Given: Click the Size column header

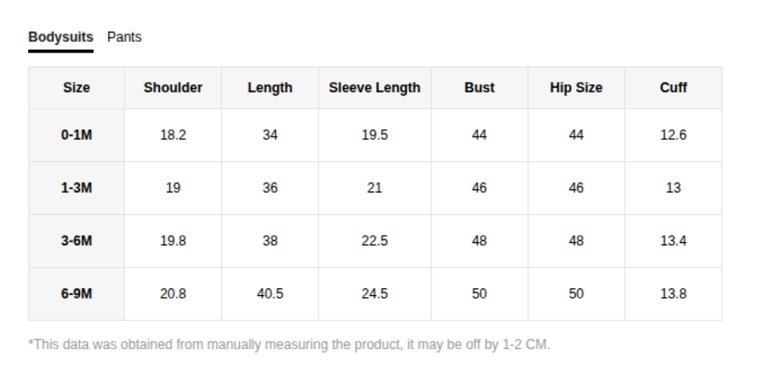Looking at the screenshot, I should (x=76, y=88).
